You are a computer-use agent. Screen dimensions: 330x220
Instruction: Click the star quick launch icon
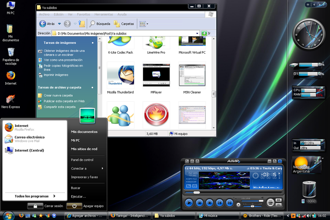41,215
